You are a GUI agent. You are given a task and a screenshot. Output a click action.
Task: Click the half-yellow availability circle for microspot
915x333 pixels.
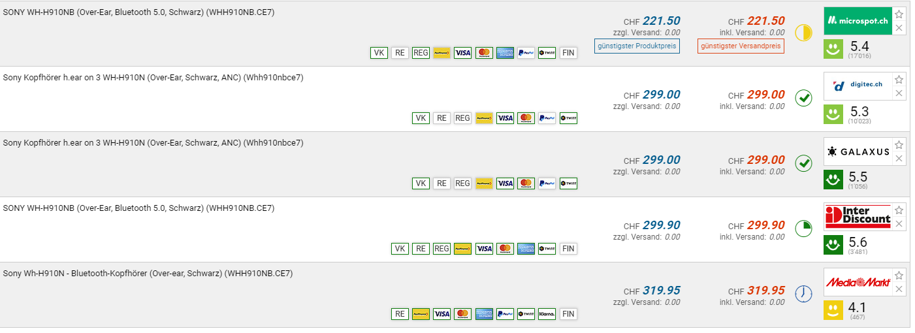tap(803, 33)
